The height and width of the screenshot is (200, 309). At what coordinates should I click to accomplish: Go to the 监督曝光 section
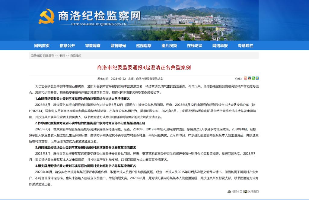(118, 45)
